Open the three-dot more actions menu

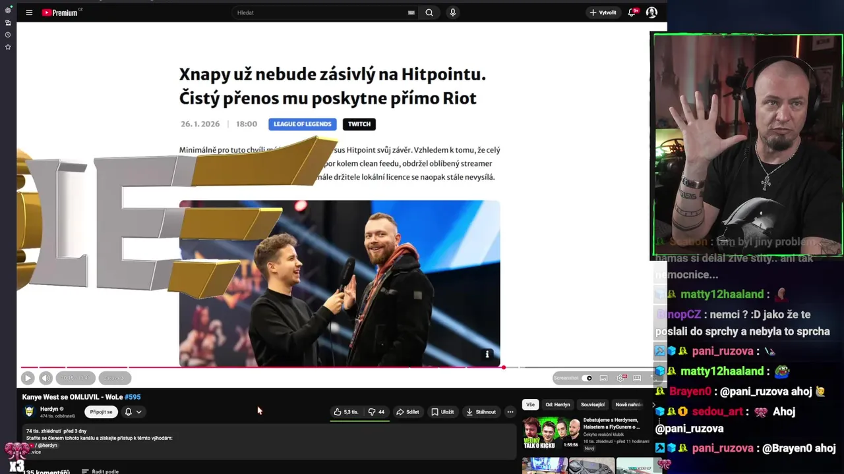pyautogui.click(x=510, y=412)
